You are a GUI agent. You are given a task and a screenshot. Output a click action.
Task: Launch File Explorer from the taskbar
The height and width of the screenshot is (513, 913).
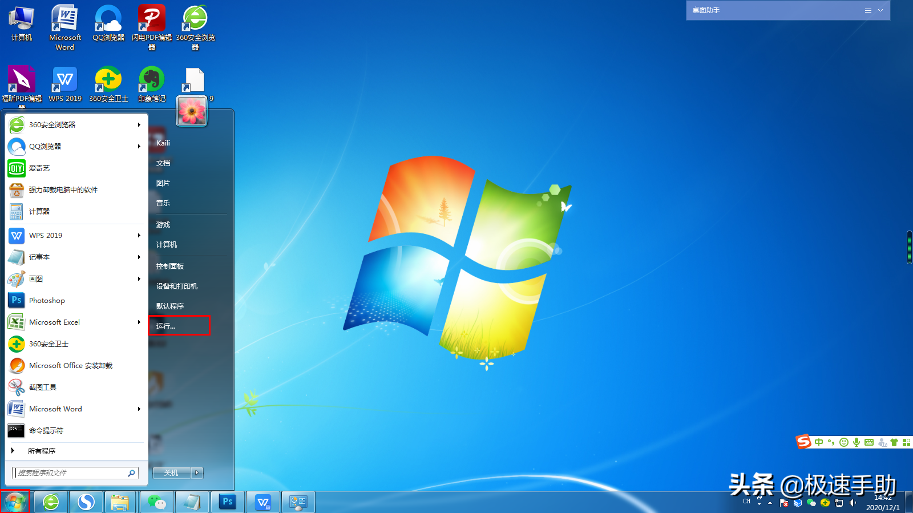point(120,502)
